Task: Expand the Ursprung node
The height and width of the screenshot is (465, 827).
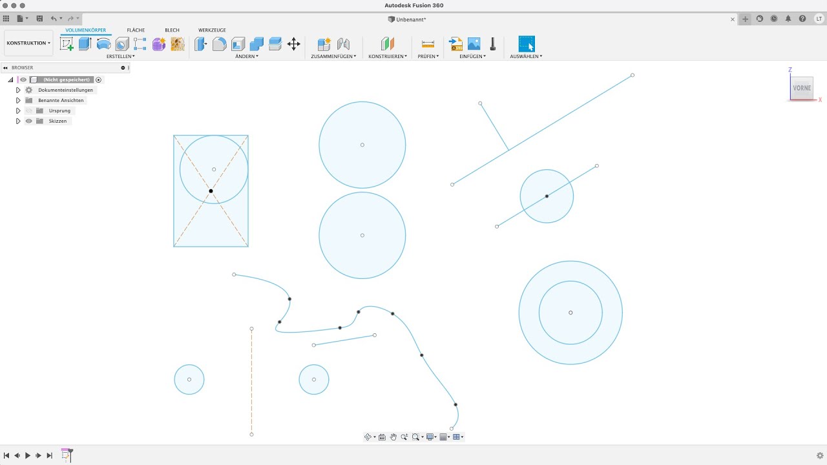Action: click(18, 110)
